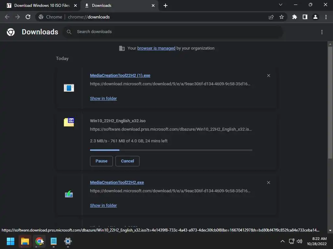Share this page icon in address bar
Viewport: 333px width, 249px height.
271,17
